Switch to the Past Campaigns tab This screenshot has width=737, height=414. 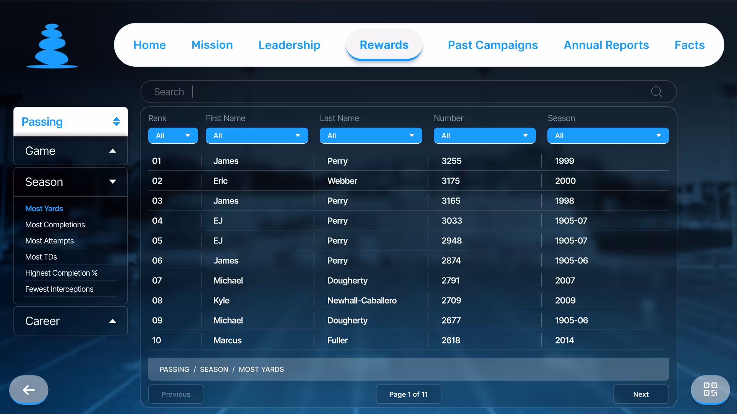(x=492, y=45)
